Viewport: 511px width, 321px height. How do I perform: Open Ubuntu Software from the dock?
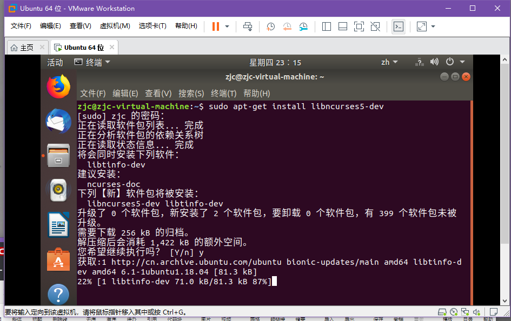point(58,259)
